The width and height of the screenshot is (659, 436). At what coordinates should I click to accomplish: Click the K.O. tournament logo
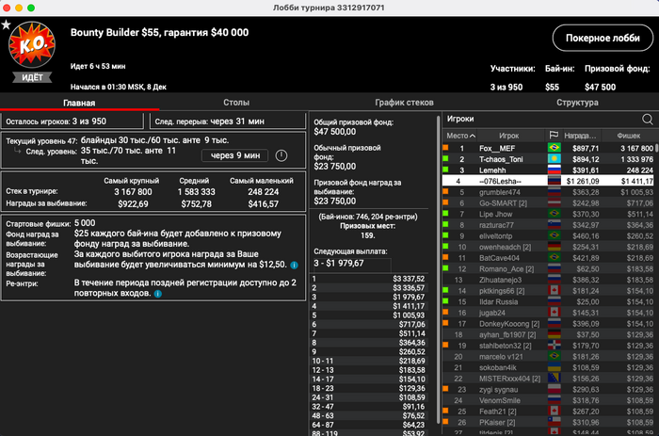click(32, 45)
